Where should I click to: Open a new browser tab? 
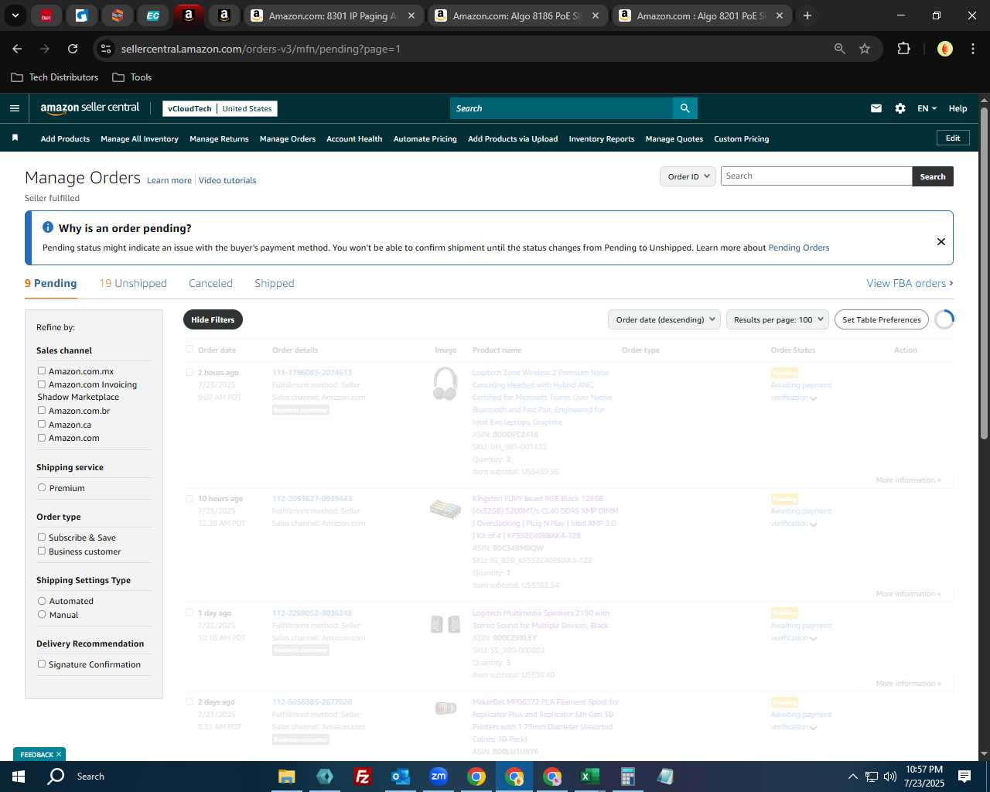807,15
